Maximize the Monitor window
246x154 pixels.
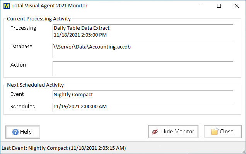click(219, 6)
